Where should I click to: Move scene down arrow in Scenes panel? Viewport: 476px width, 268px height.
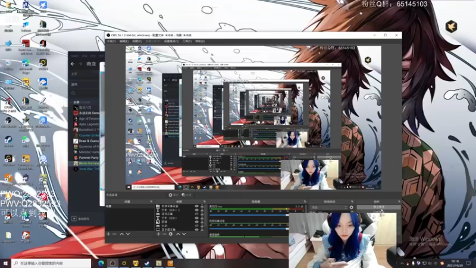tap(128, 234)
